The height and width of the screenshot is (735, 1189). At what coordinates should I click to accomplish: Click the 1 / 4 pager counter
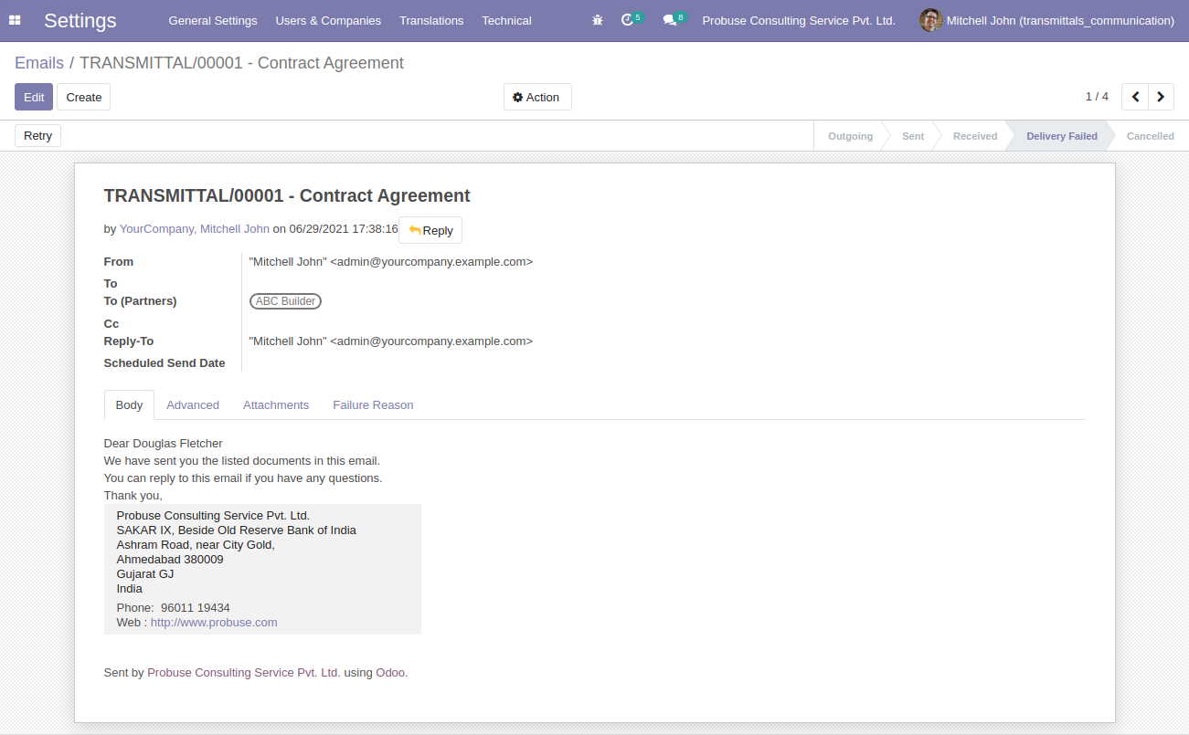[1097, 97]
